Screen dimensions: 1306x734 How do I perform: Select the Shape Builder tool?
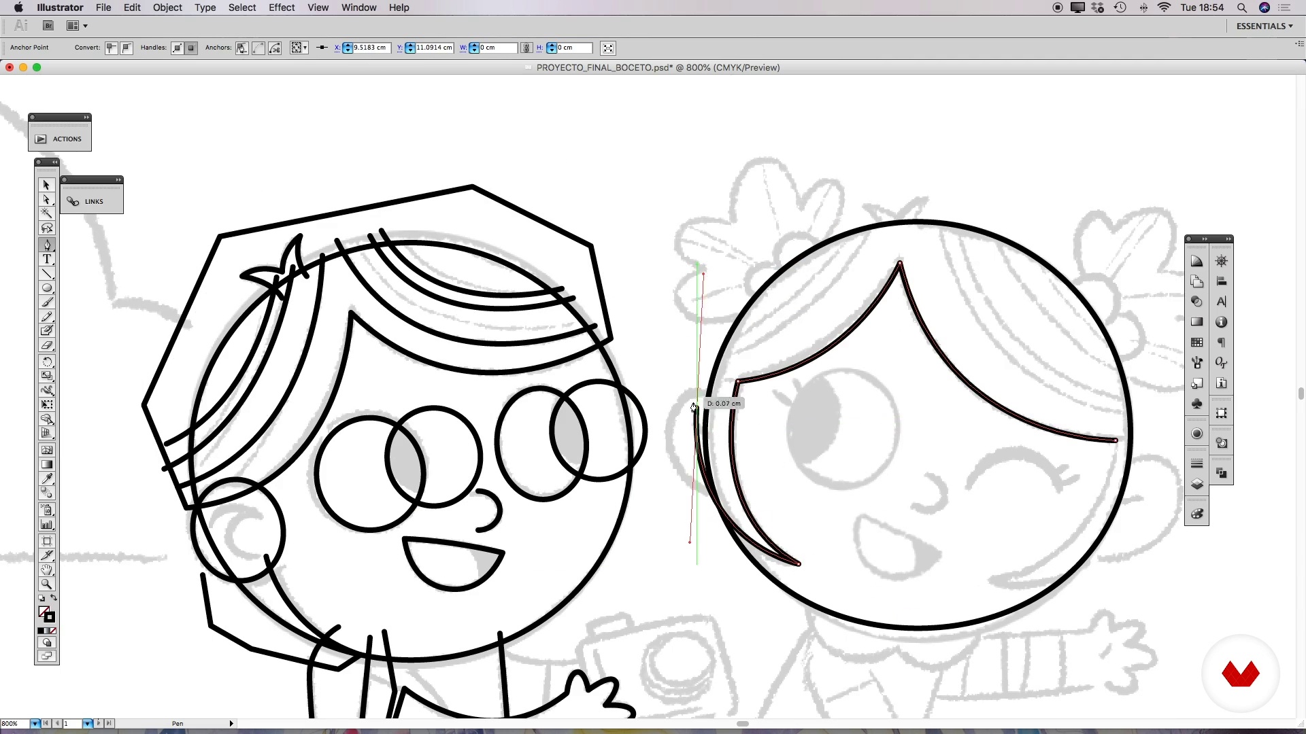pos(46,419)
